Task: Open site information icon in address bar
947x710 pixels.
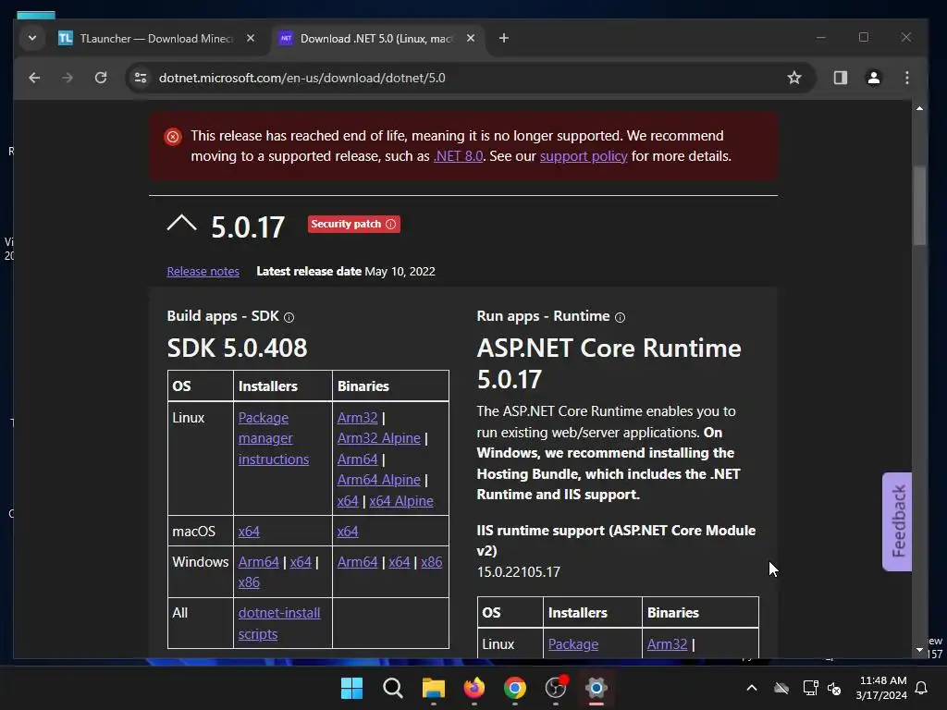Action: point(141,78)
